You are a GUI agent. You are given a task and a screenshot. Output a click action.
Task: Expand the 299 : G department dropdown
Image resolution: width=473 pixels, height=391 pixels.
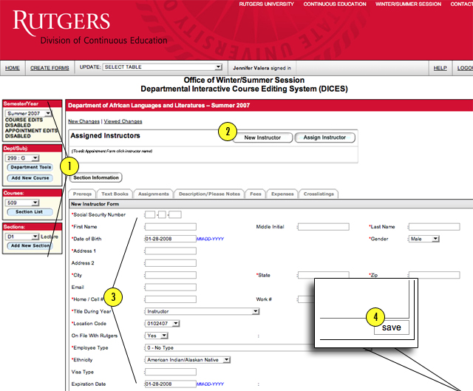[23, 158]
